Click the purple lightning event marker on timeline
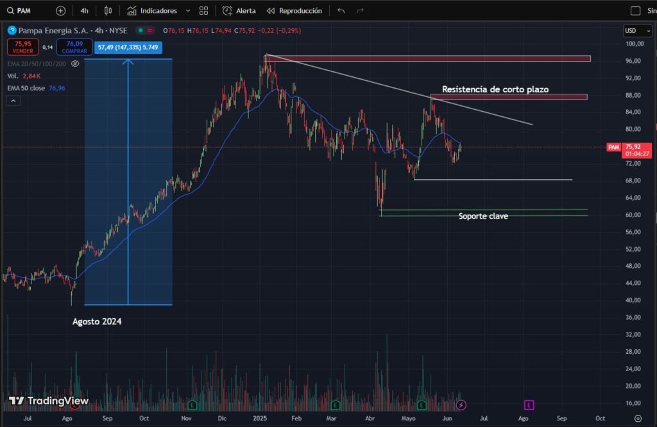The image size is (657, 427). pyautogui.click(x=461, y=405)
